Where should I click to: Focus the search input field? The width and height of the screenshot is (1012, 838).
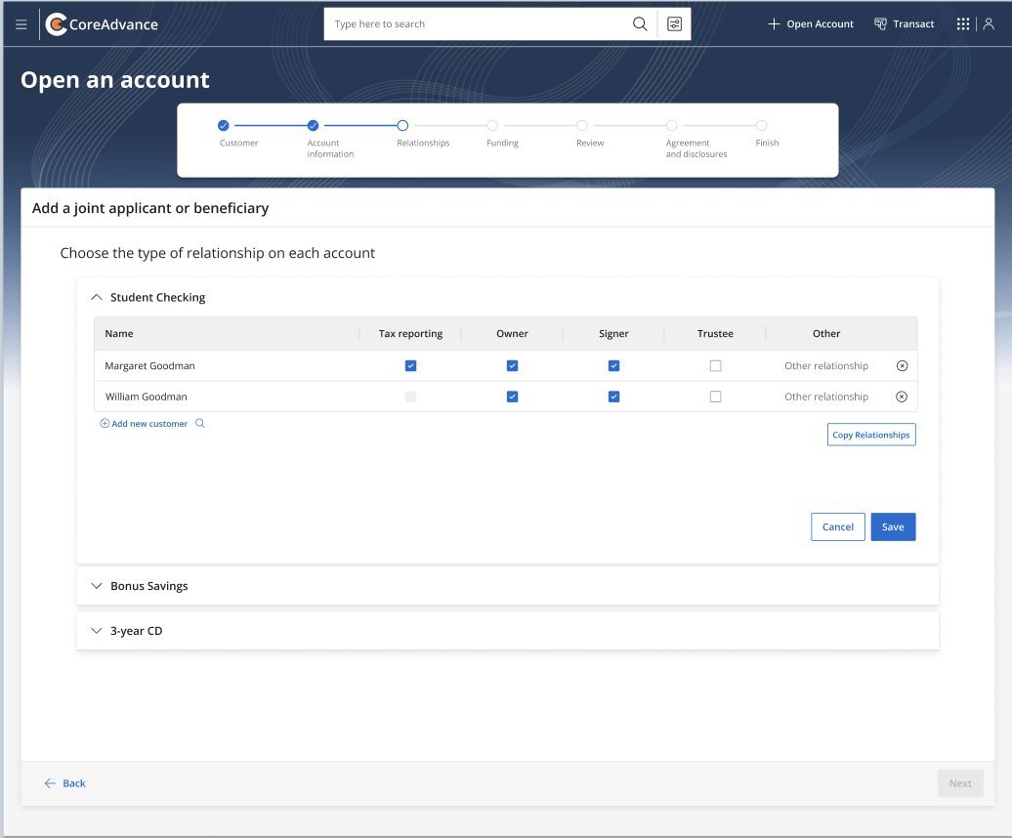tap(478, 23)
